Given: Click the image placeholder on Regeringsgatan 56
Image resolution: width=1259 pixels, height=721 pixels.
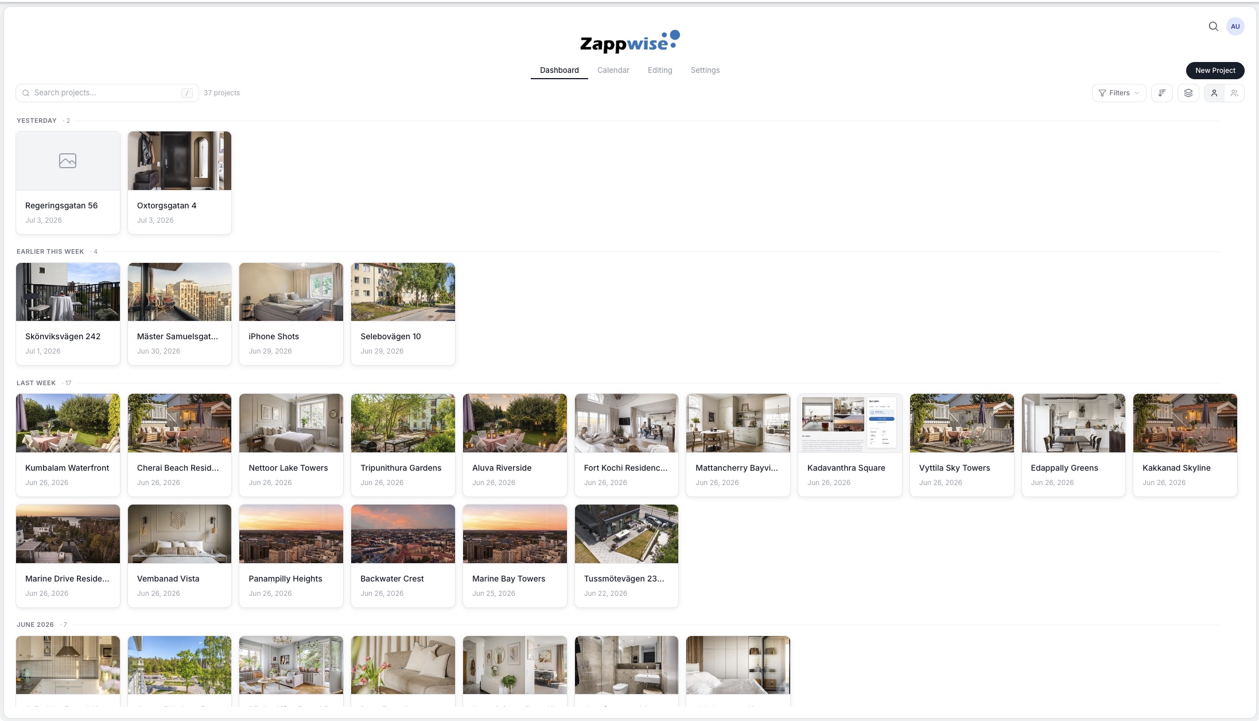Looking at the screenshot, I should [x=68, y=161].
